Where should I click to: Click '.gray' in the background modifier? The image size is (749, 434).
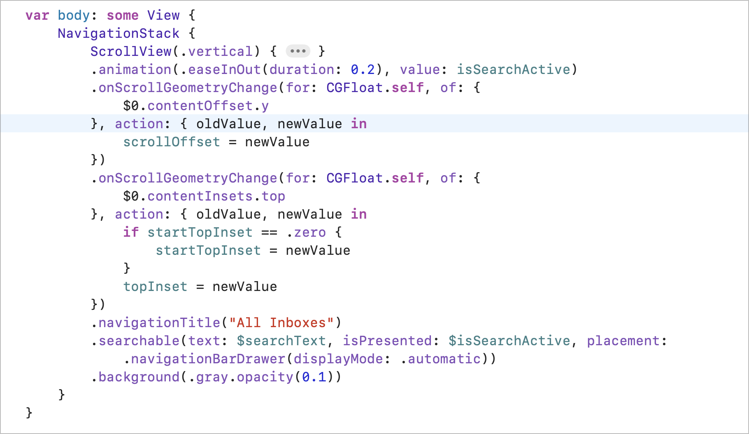point(208,377)
